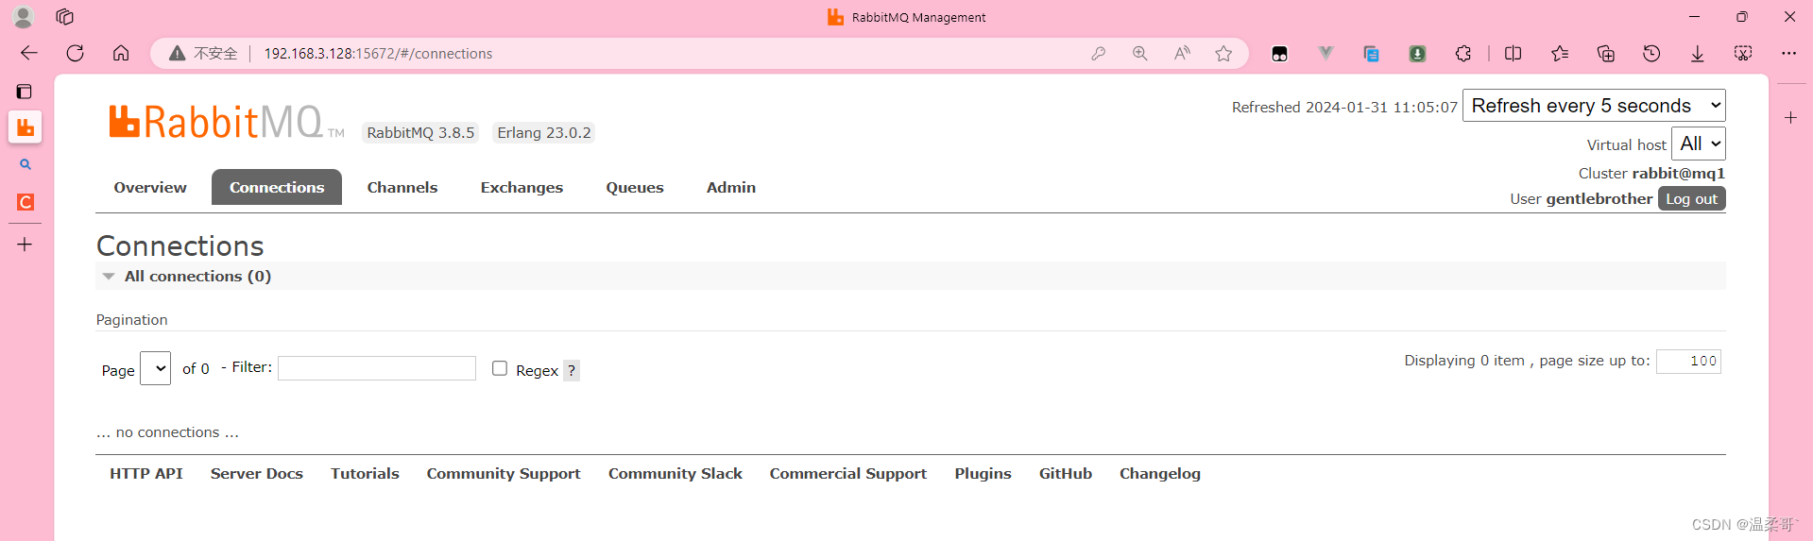Go to the Queues tab
The image size is (1813, 541).
(x=635, y=187)
